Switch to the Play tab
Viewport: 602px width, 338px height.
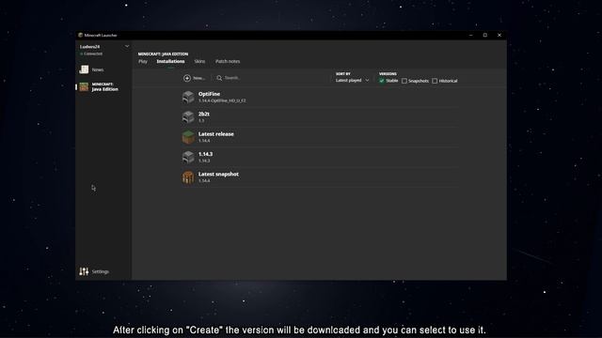pyautogui.click(x=143, y=61)
